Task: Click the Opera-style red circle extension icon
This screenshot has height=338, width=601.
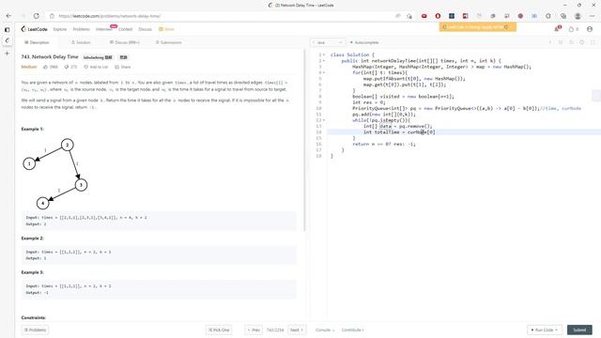Action: pos(438,16)
